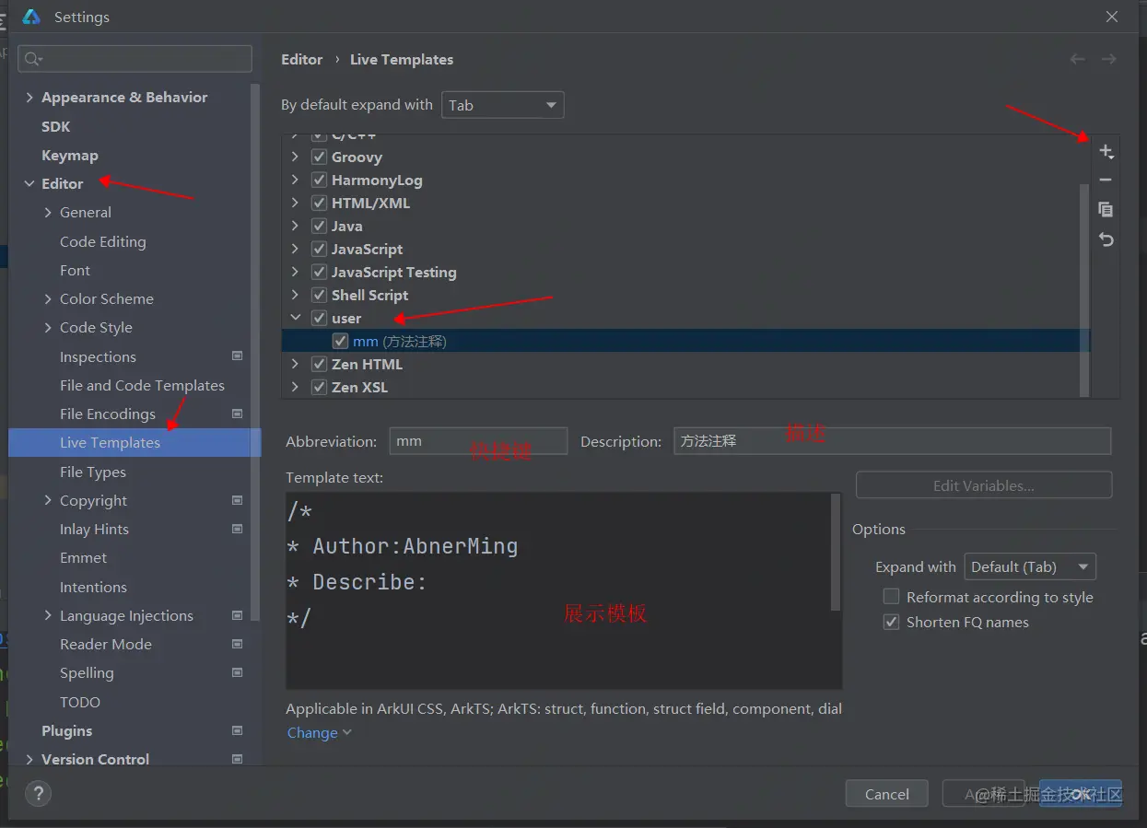Click the DevEco Studio logo in title bar
The width and height of the screenshot is (1147, 828).
pyautogui.click(x=32, y=17)
